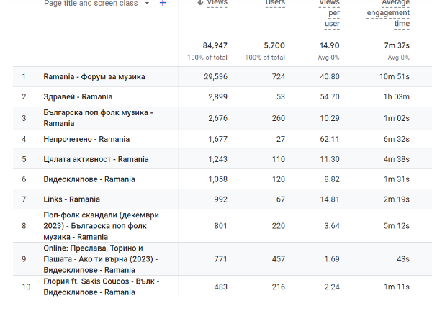The width and height of the screenshot is (432, 311).
Task: Click views cell 1,243
Action: coord(217,159)
